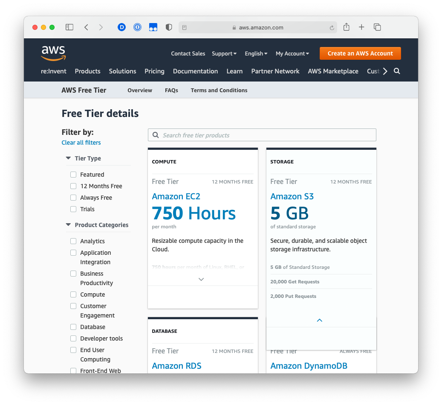Open the Solutions menu

click(123, 71)
